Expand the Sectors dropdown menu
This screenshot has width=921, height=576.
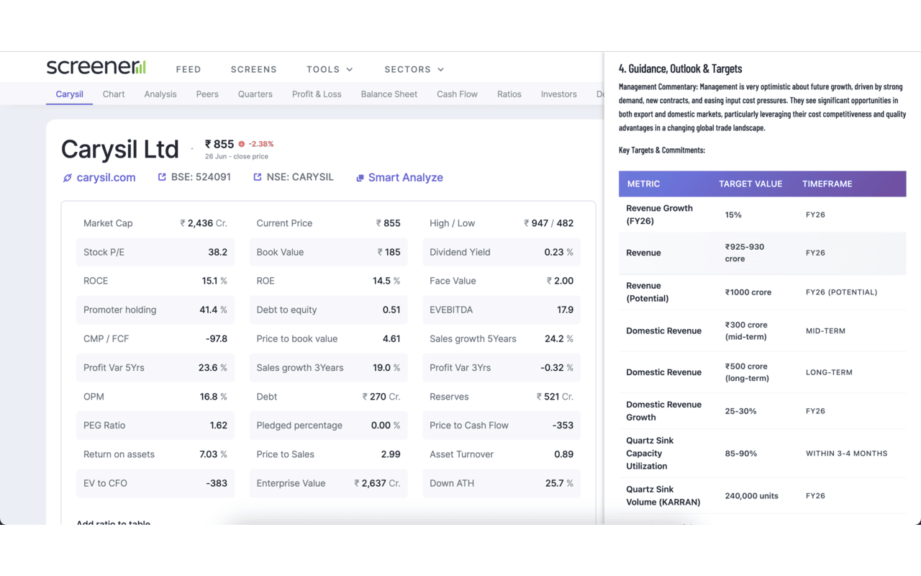pyautogui.click(x=414, y=69)
